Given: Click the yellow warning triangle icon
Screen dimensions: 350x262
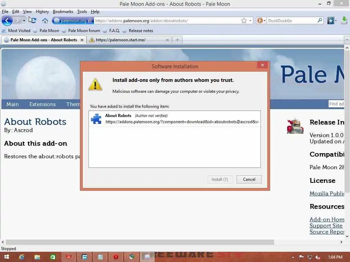Looking at the screenshot, I should (x=95, y=85).
